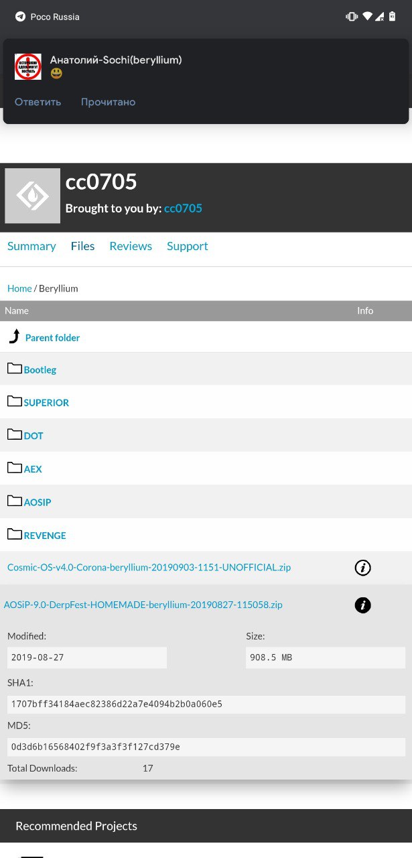
Task: Click the Bootleg folder icon
Action: (15, 368)
